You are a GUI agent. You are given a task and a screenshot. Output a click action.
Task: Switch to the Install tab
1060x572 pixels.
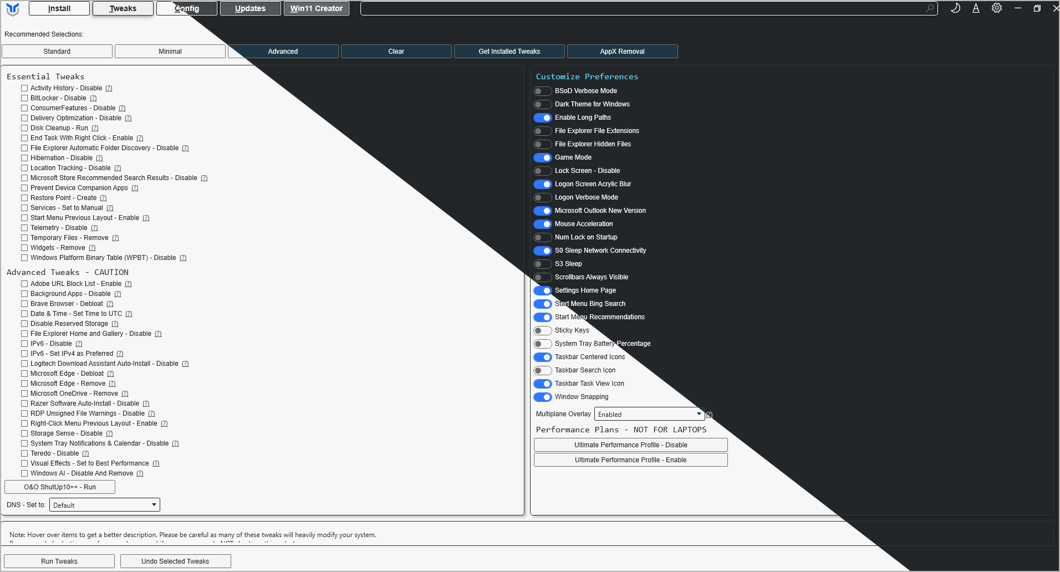point(59,8)
